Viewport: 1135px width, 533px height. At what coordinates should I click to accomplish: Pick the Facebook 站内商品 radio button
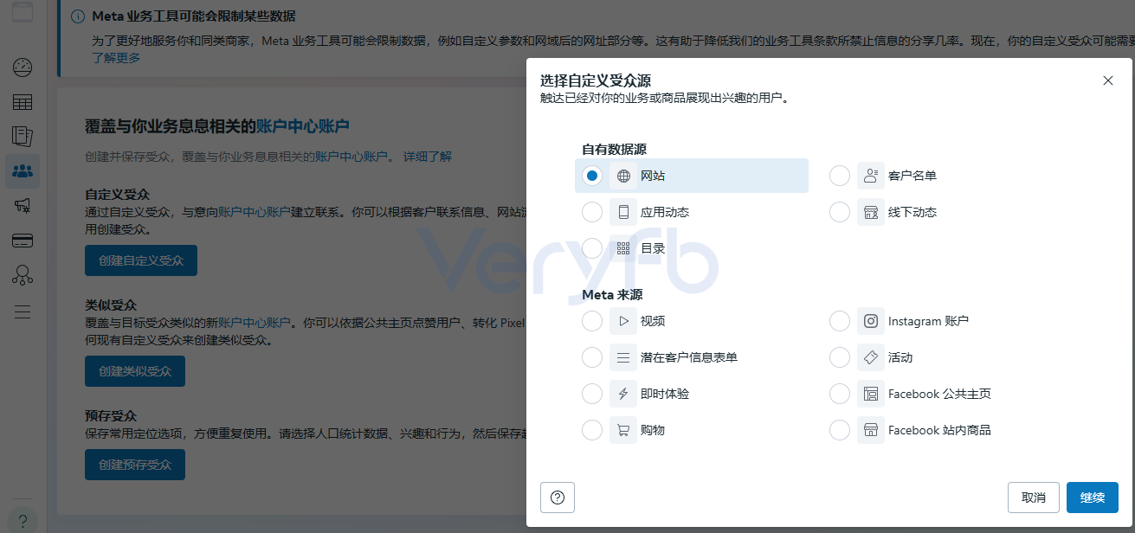840,430
